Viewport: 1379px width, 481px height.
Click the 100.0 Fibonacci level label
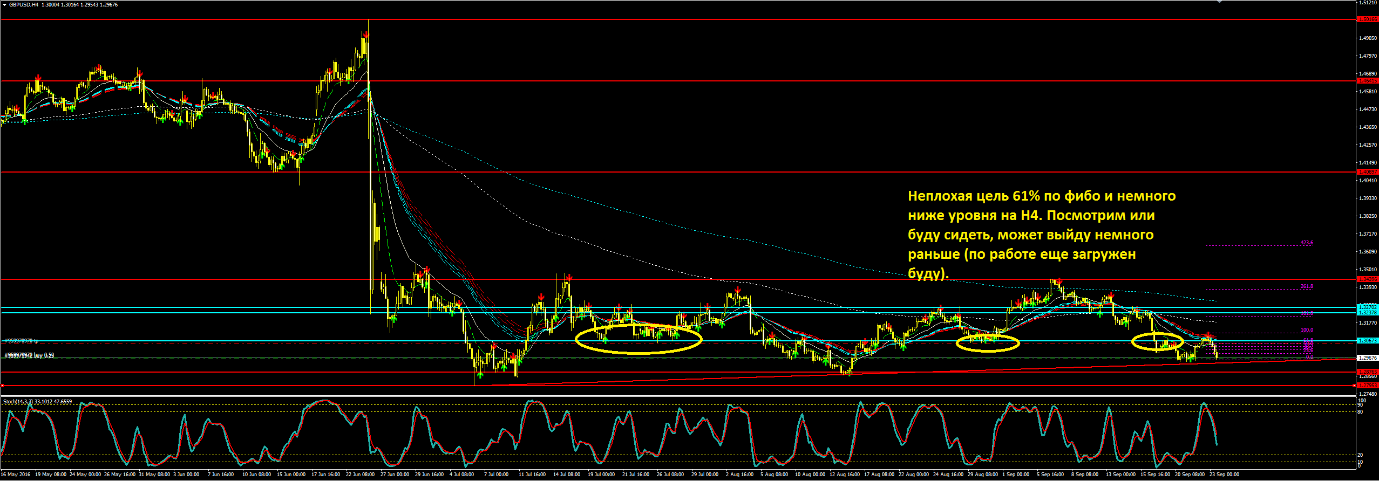pos(1307,330)
